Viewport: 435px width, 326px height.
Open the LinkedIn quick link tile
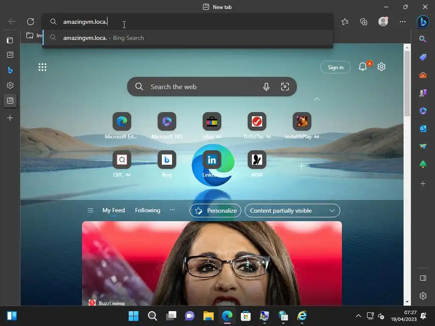(212, 160)
